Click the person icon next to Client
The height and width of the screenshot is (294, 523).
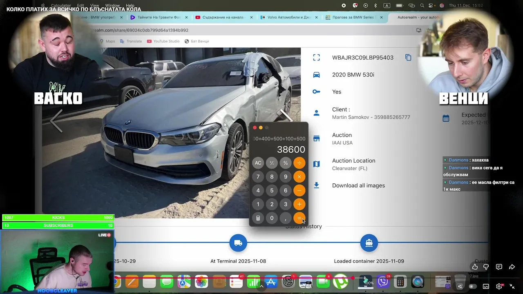click(316, 113)
